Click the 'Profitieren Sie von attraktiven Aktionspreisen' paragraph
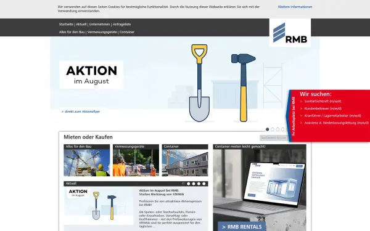Image resolution: width=370 pixels, height=231 pixels. pos(170,203)
